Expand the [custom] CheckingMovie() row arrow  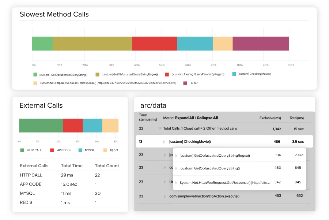click(x=164, y=142)
